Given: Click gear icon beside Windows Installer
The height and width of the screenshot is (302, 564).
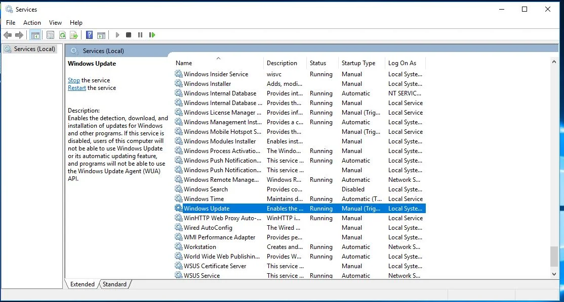Looking at the screenshot, I should pos(179,83).
